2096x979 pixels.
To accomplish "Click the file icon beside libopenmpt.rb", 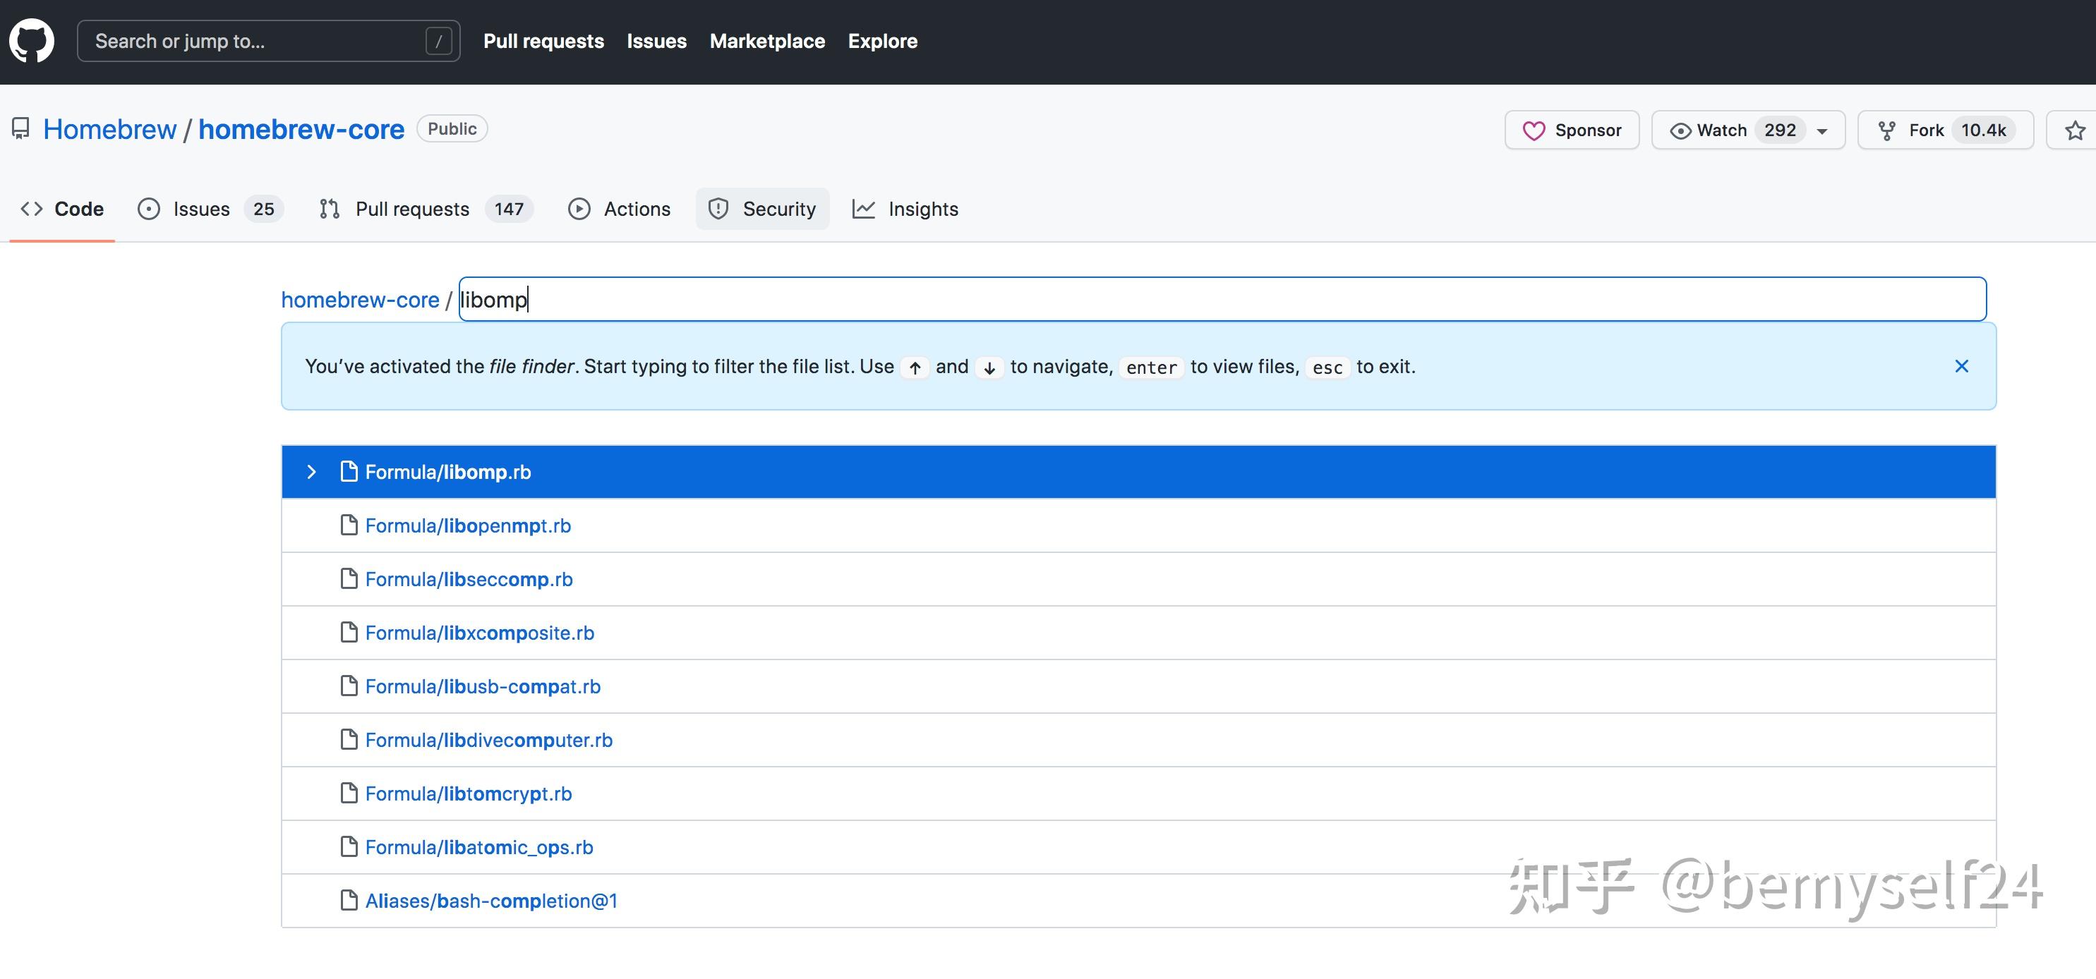I will [x=349, y=525].
